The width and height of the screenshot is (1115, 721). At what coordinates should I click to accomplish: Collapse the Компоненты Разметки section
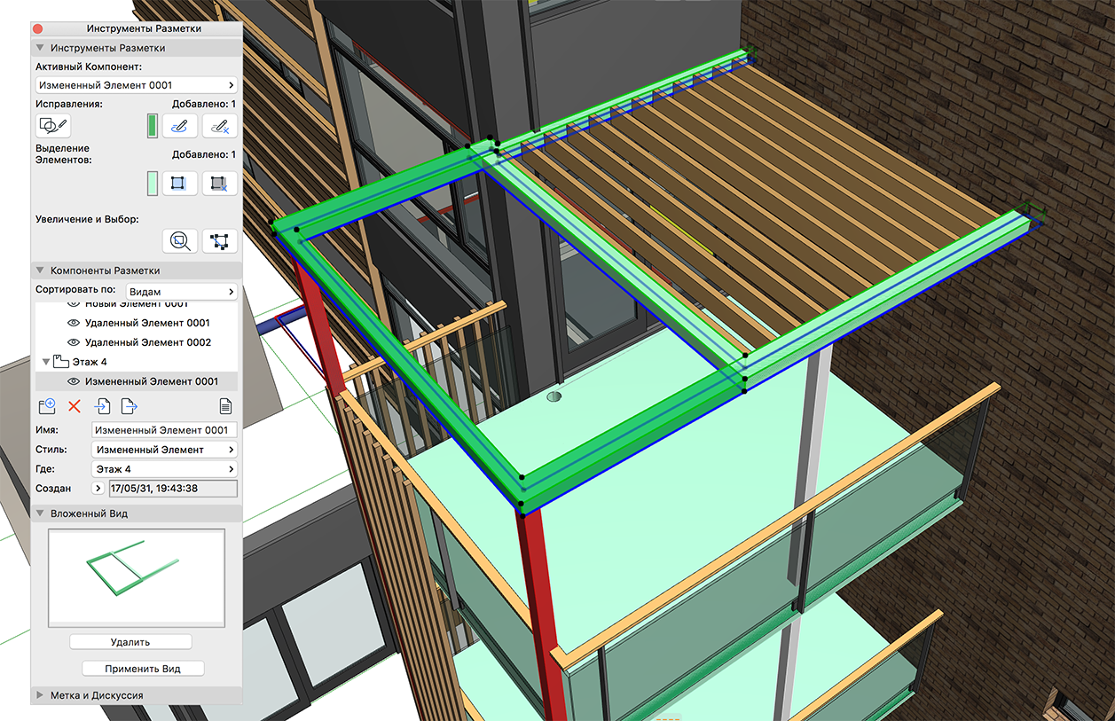click(x=40, y=270)
